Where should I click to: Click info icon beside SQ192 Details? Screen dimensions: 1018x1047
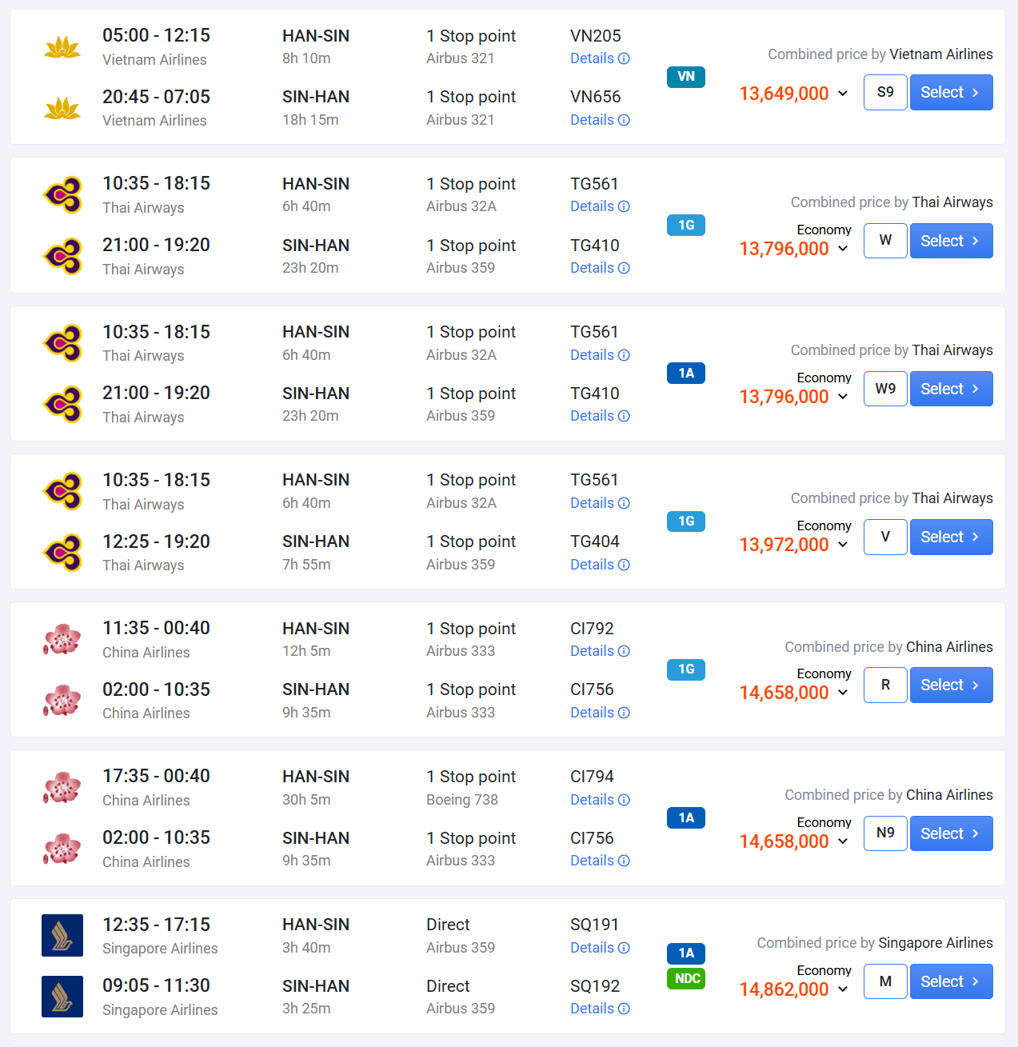tap(624, 1009)
